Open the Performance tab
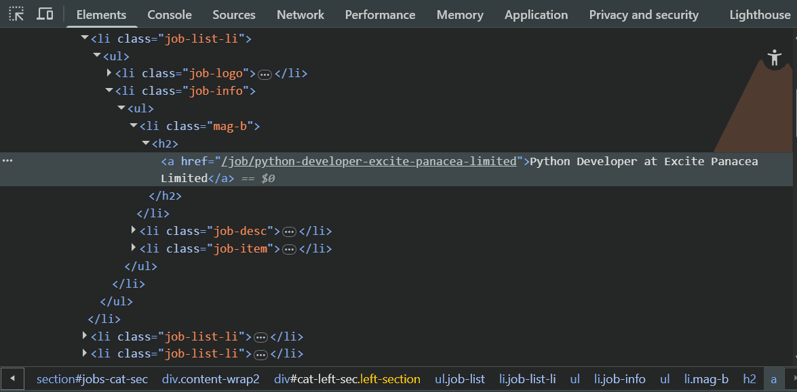This screenshot has width=797, height=392. [x=381, y=15]
